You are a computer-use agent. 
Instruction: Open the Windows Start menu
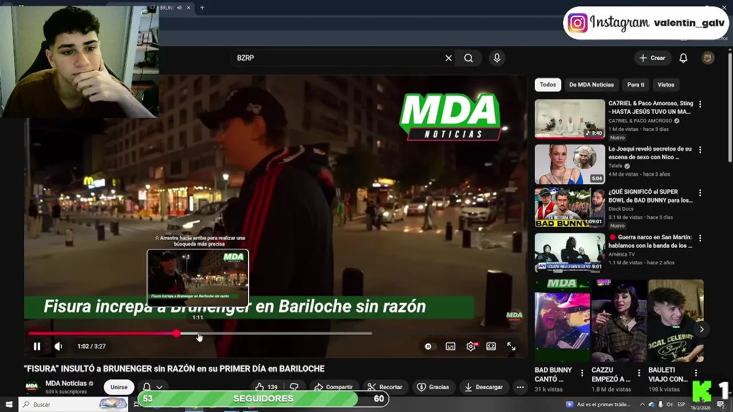click(x=9, y=405)
